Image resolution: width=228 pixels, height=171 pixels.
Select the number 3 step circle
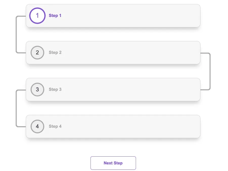37,90
